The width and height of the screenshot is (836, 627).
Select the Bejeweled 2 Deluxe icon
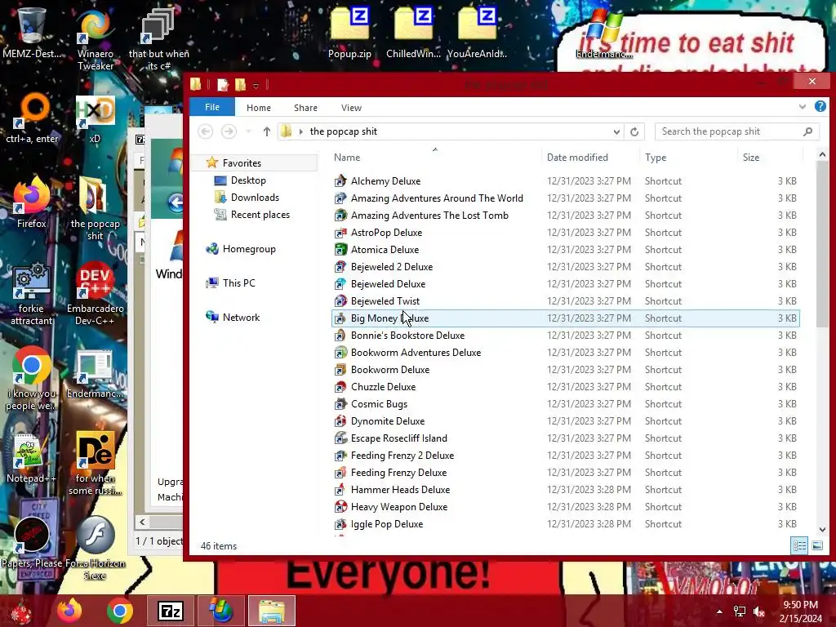tap(340, 267)
